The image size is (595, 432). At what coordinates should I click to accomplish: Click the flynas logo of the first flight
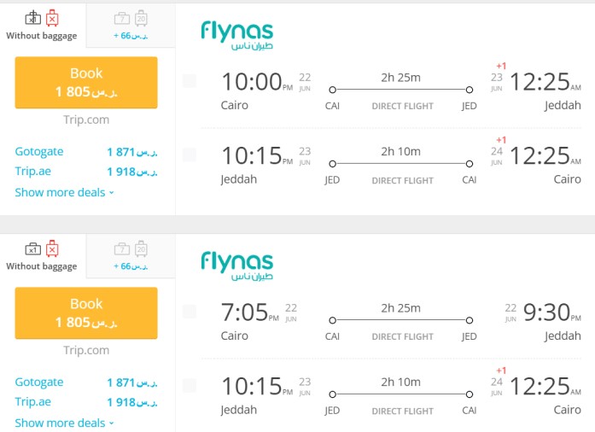(236, 35)
